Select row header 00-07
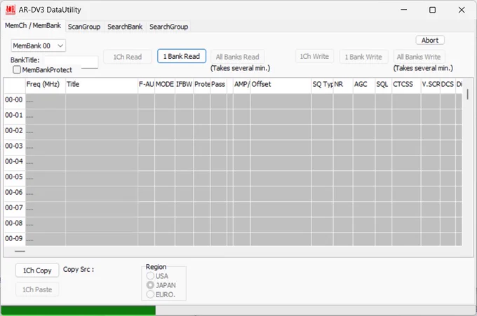 tap(14, 208)
